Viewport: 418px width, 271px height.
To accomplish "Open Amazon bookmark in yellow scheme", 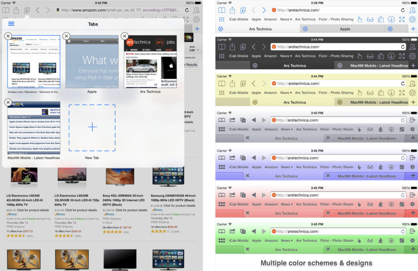I will (270, 92).
